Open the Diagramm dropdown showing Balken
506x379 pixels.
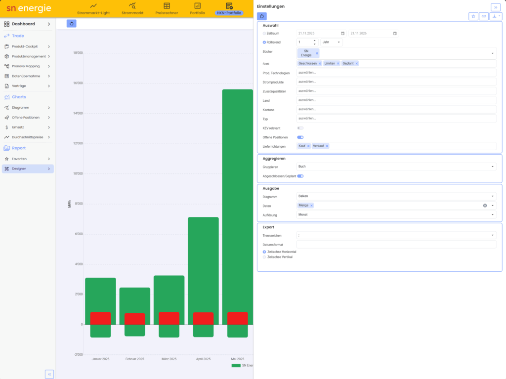point(396,196)
